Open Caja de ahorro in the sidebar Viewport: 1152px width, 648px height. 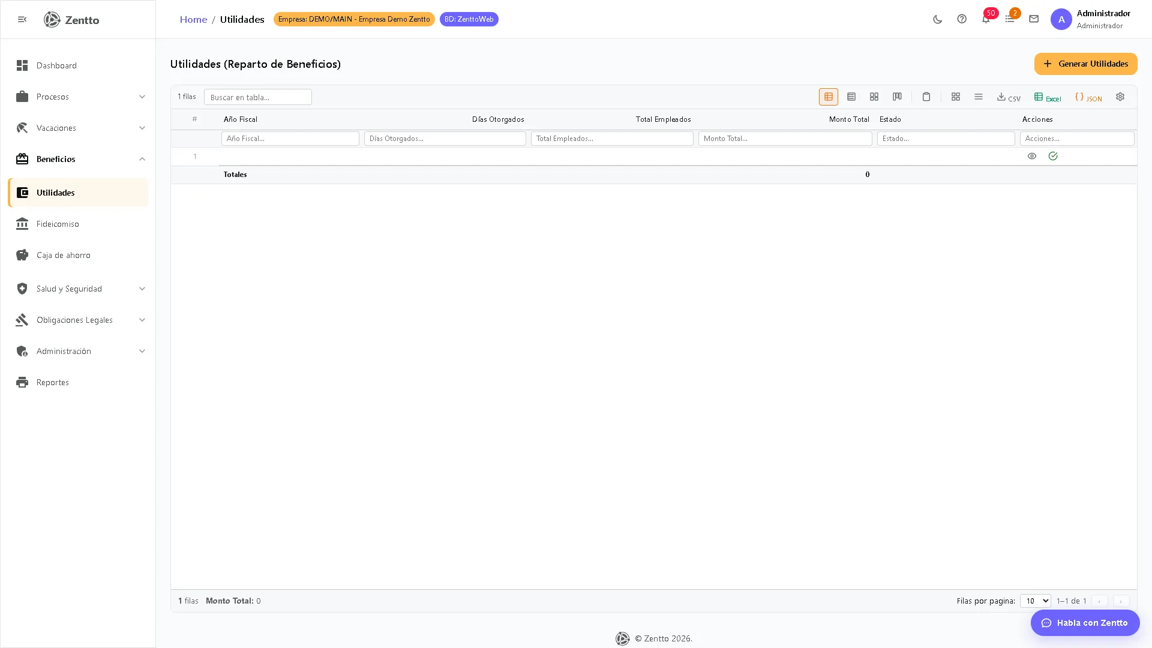tap(78, 255)
